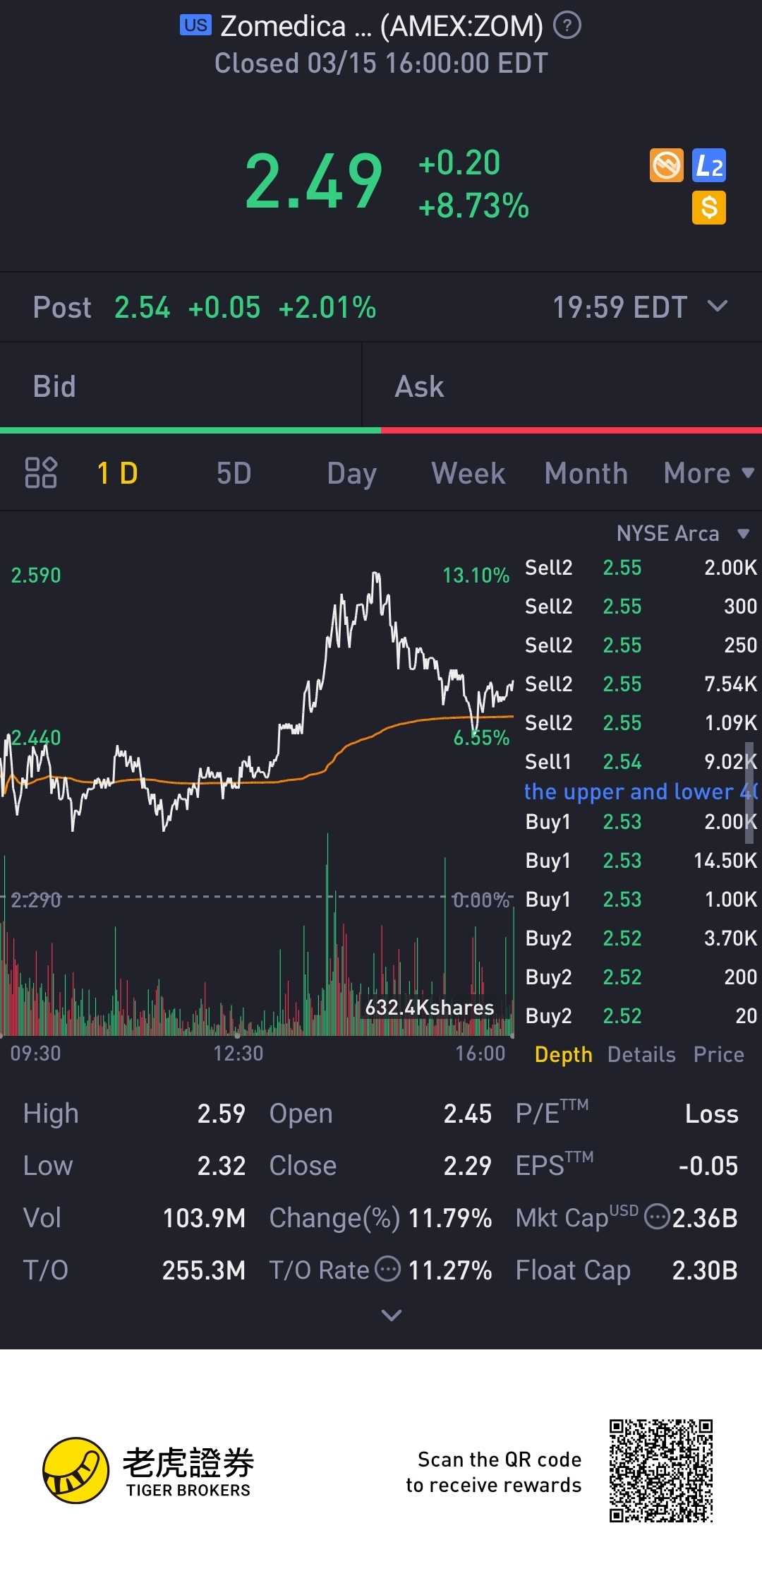Tap the 632.4Kshares volume label
The width and height of the screenshot is (762, 1593).
click(429, 1007)
